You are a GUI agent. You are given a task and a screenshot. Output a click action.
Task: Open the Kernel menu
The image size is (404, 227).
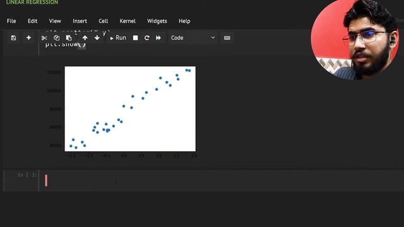(128, 21)
